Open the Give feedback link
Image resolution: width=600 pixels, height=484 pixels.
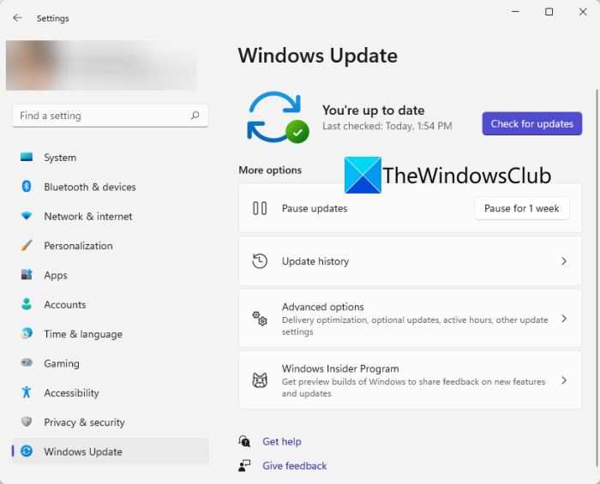(294, 466)
